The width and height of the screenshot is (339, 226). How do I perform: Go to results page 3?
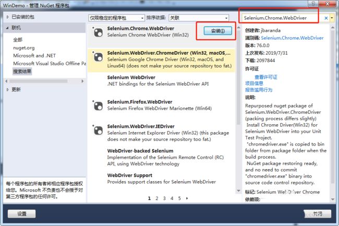point(164,198)
